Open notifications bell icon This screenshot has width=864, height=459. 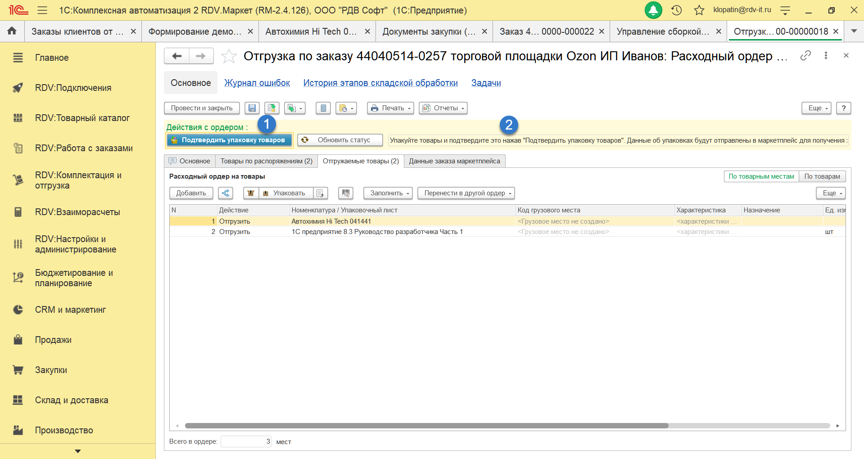[x=653, y=10]
